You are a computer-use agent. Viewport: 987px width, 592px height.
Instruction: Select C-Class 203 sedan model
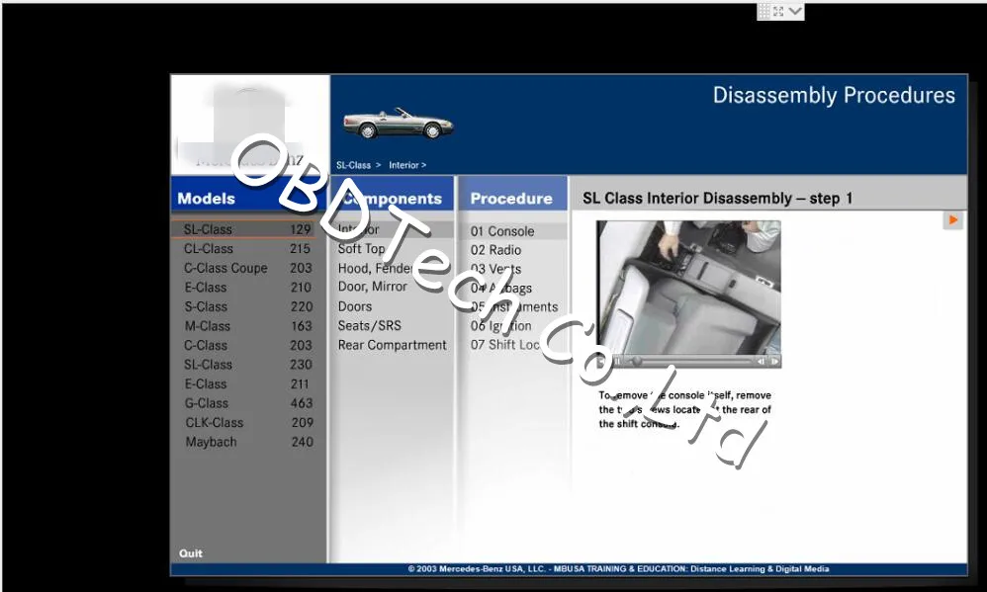pyautogui.click(x=248, y=345)
